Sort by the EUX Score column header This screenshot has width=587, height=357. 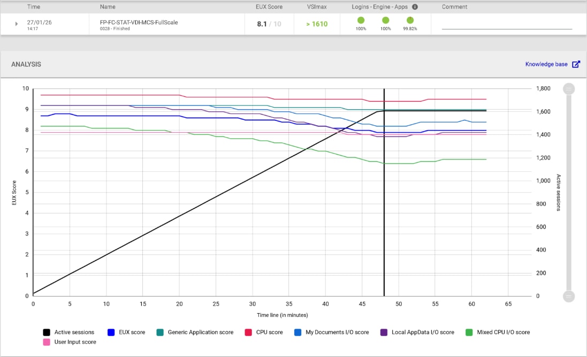point(269,7)
